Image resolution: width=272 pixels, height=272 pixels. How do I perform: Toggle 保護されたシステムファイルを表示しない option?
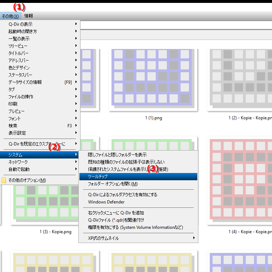(x=138, y=169)
